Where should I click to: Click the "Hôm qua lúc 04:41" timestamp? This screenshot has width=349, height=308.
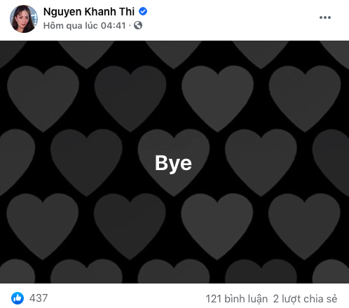tap(85, 25)
